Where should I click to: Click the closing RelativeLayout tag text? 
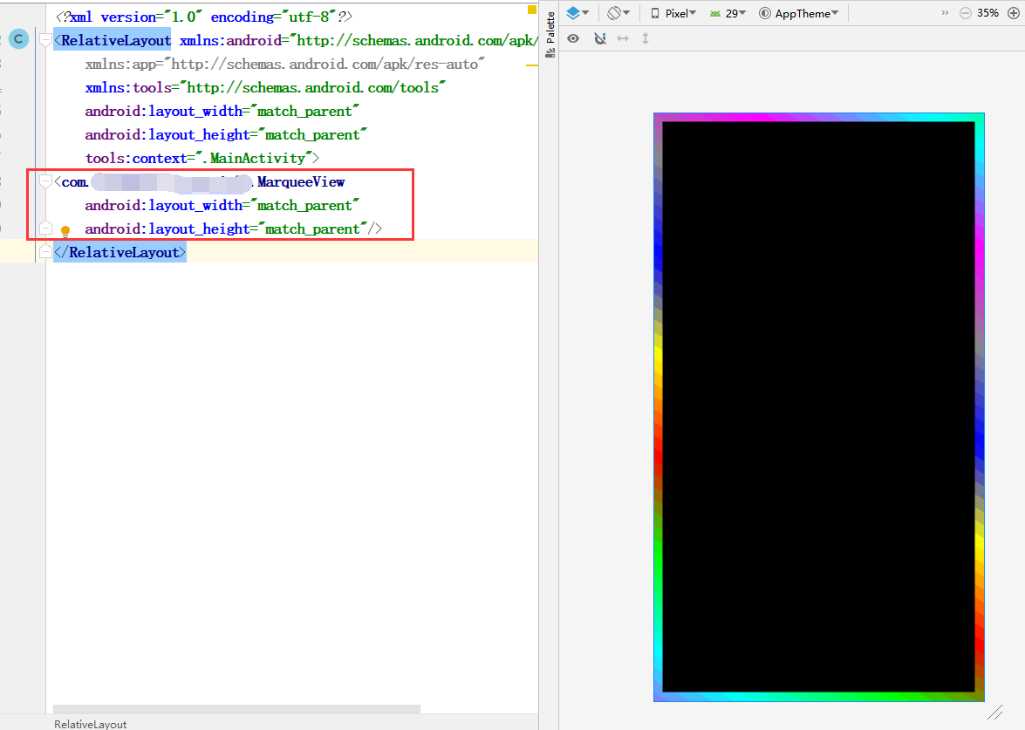click(x=120, y=252)
